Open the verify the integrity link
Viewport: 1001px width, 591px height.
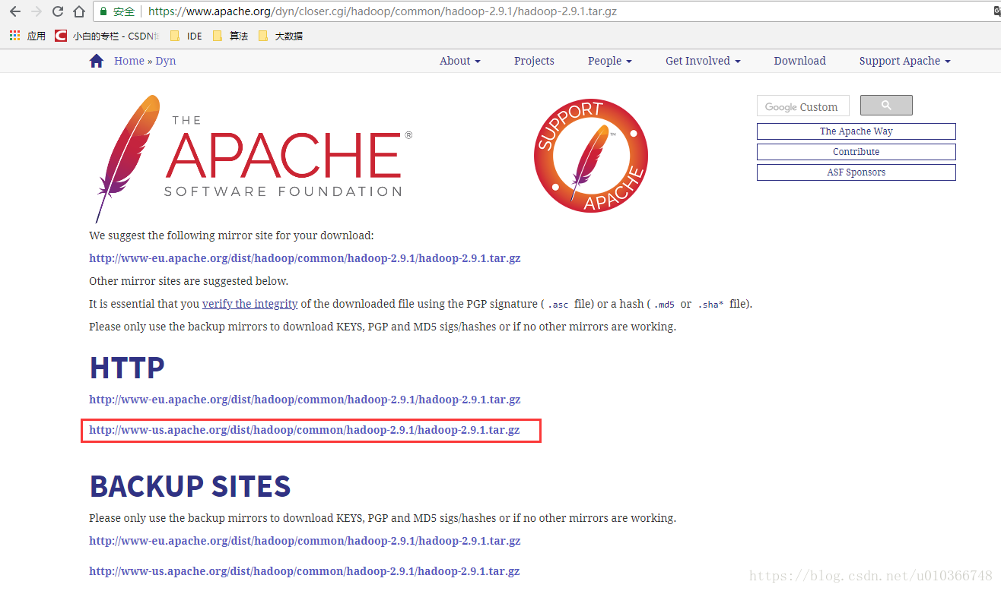click(249, 304)
